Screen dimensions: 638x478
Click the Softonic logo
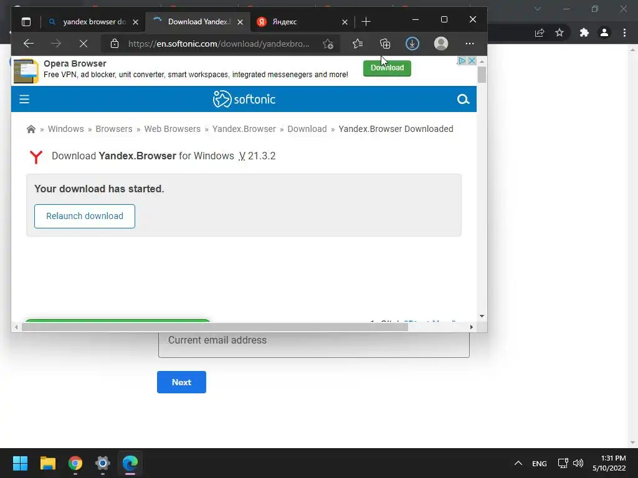coord(244,99)
